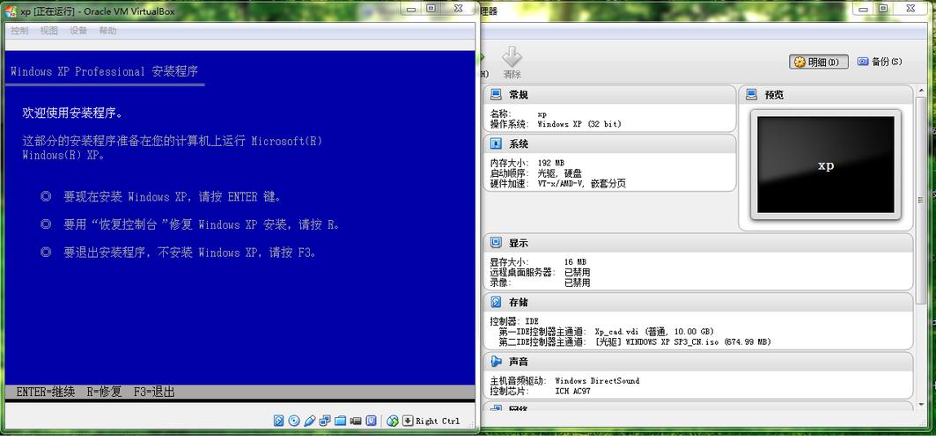
Task: Click the 光驱, 硬盘 boot order value
Action: (559, 173)
